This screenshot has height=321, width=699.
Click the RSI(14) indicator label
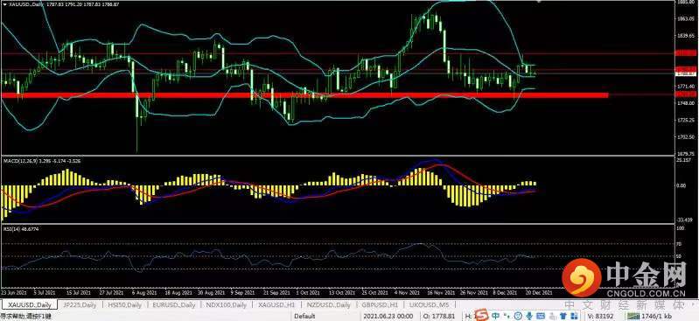click(20, 228)
